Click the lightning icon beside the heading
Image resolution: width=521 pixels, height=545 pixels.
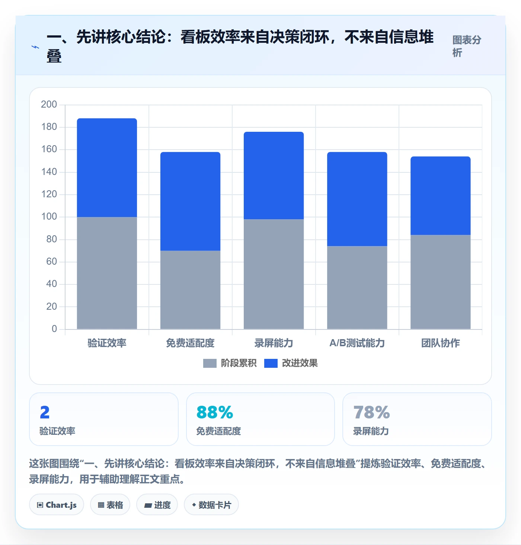pyautogui.click(x=35, y=47)
